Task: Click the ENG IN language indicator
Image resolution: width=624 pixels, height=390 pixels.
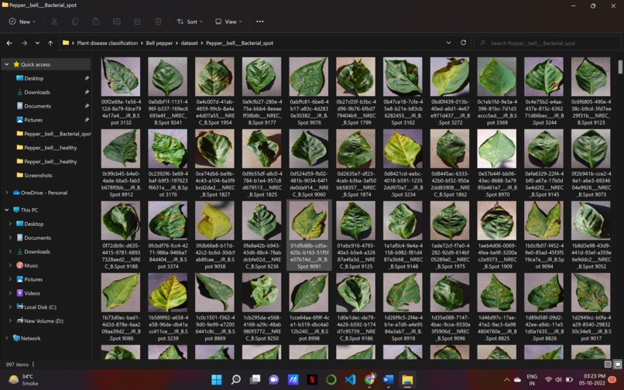Action: coord(532,380)
